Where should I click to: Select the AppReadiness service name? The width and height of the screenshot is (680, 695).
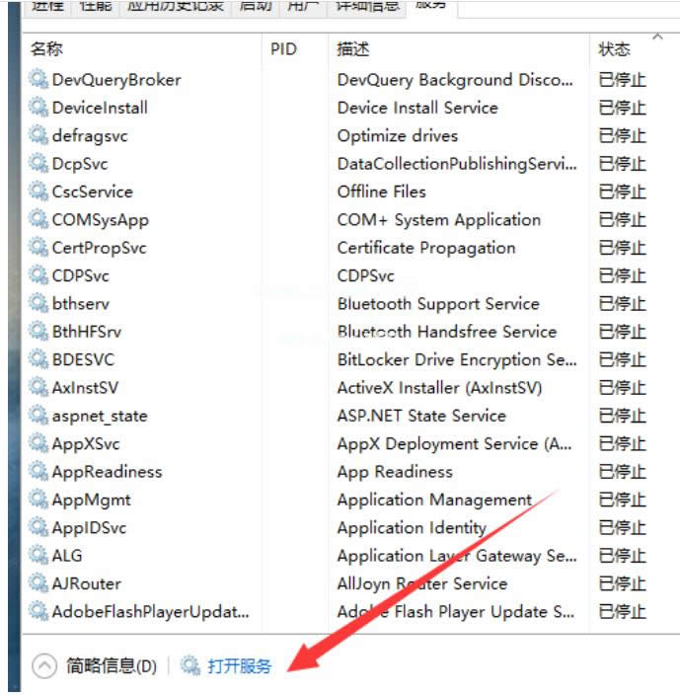pos(107,472)
